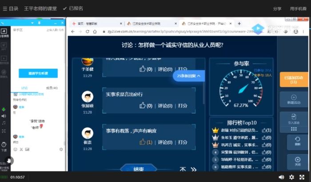Click the emoji icon in chat panel
The height and width of the screenshot is (182, 311).
tap(15, 149)
